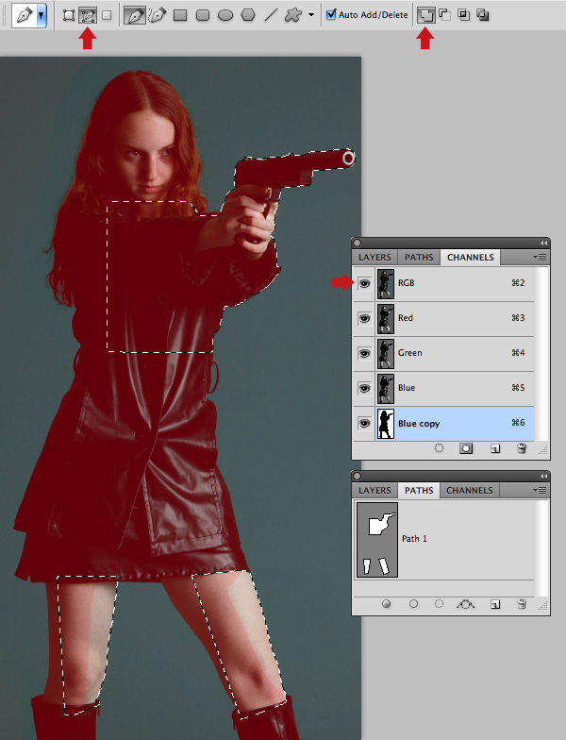Image resolution: width=566 pixels, height=740 pixels.
Task: Switch to Layers tab in Channels panel
Action: click(x=375, y=258)
